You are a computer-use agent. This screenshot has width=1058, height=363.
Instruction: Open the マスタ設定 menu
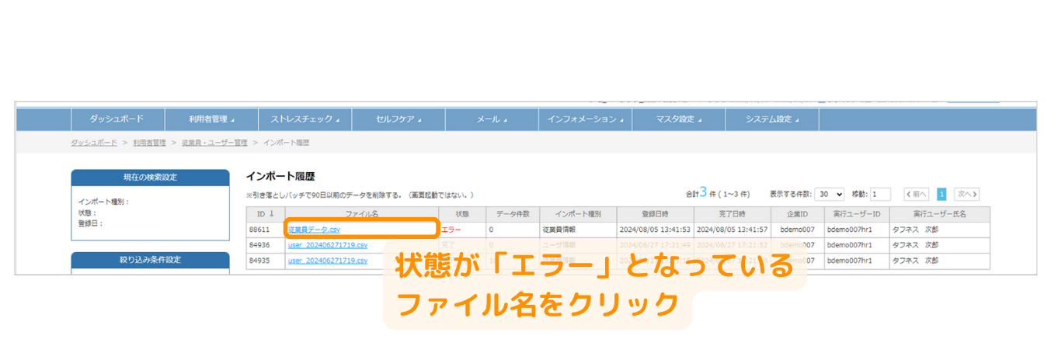point(678,119)
